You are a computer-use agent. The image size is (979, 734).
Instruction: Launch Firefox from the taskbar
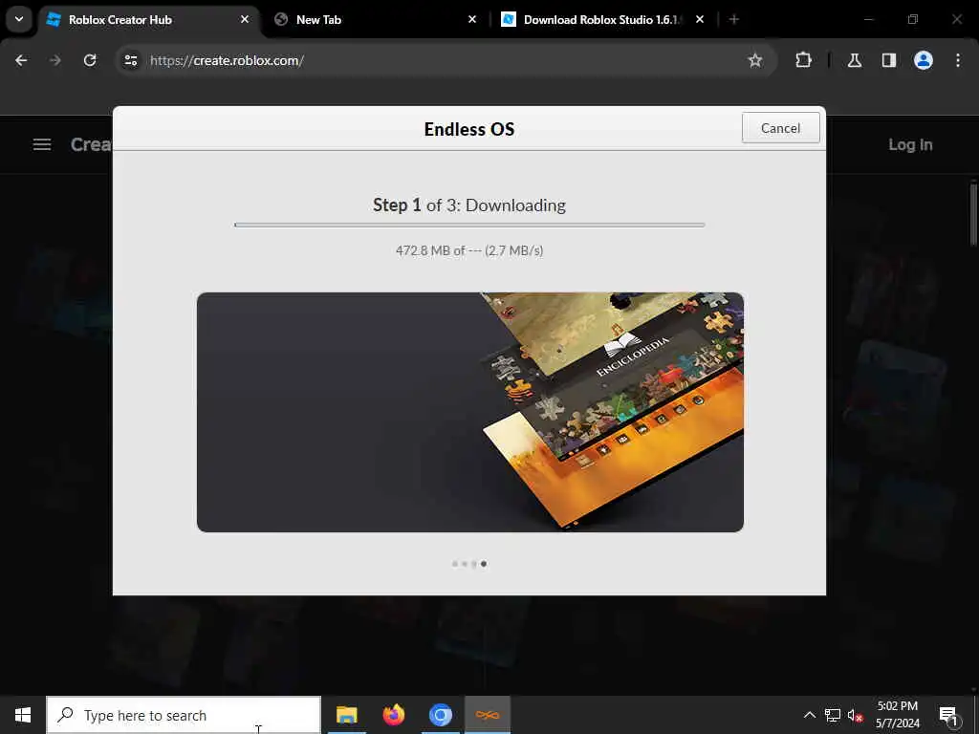[x=393, y=715]
